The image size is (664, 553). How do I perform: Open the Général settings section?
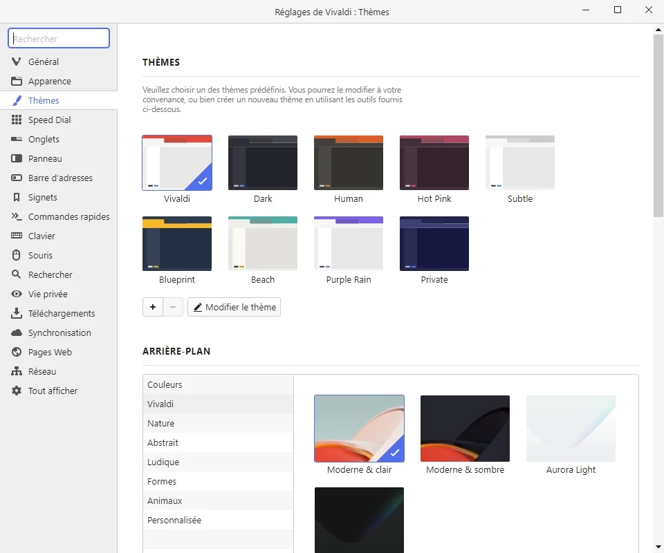pos(58,62)
